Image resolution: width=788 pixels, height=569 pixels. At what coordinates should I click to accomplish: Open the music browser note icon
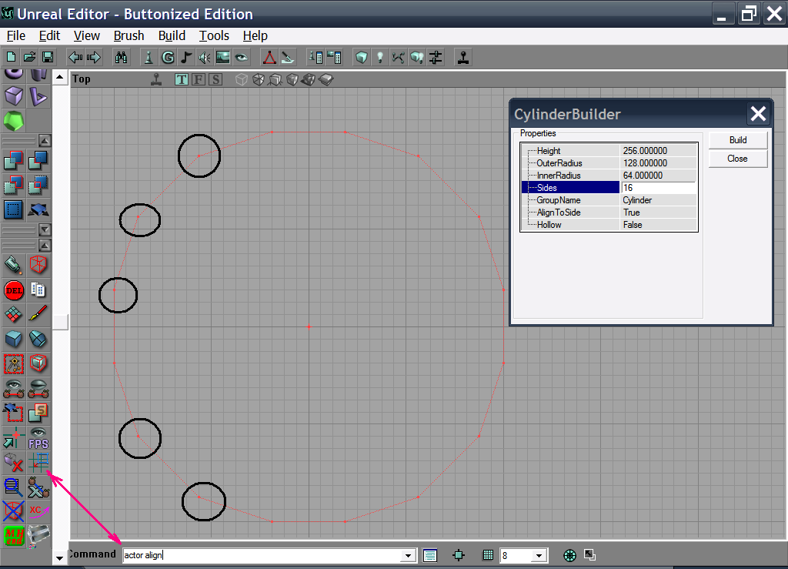tap(186, 57)
